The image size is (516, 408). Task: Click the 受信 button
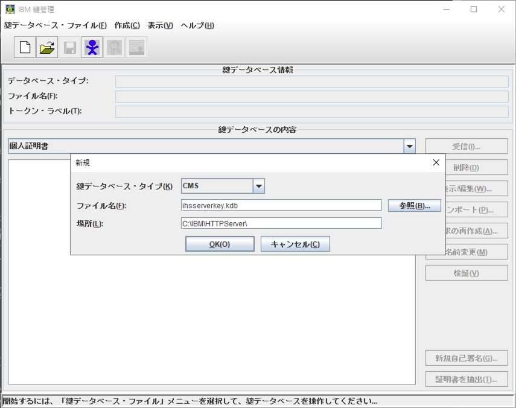click(467, 146)
